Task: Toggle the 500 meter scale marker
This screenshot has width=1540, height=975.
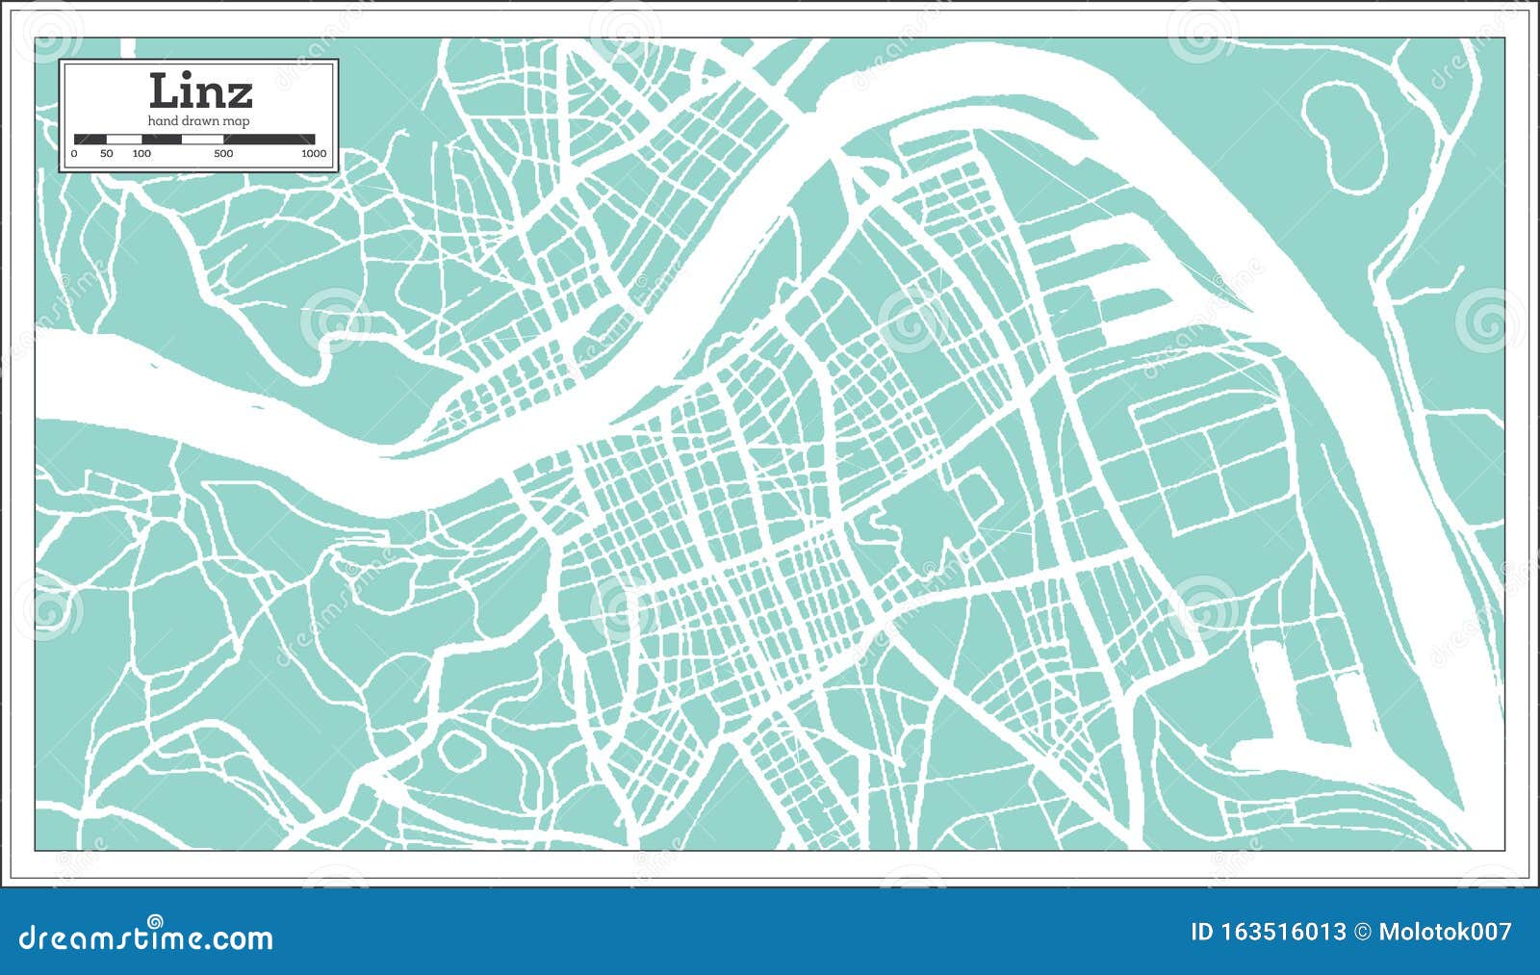Action: [224, 153]
